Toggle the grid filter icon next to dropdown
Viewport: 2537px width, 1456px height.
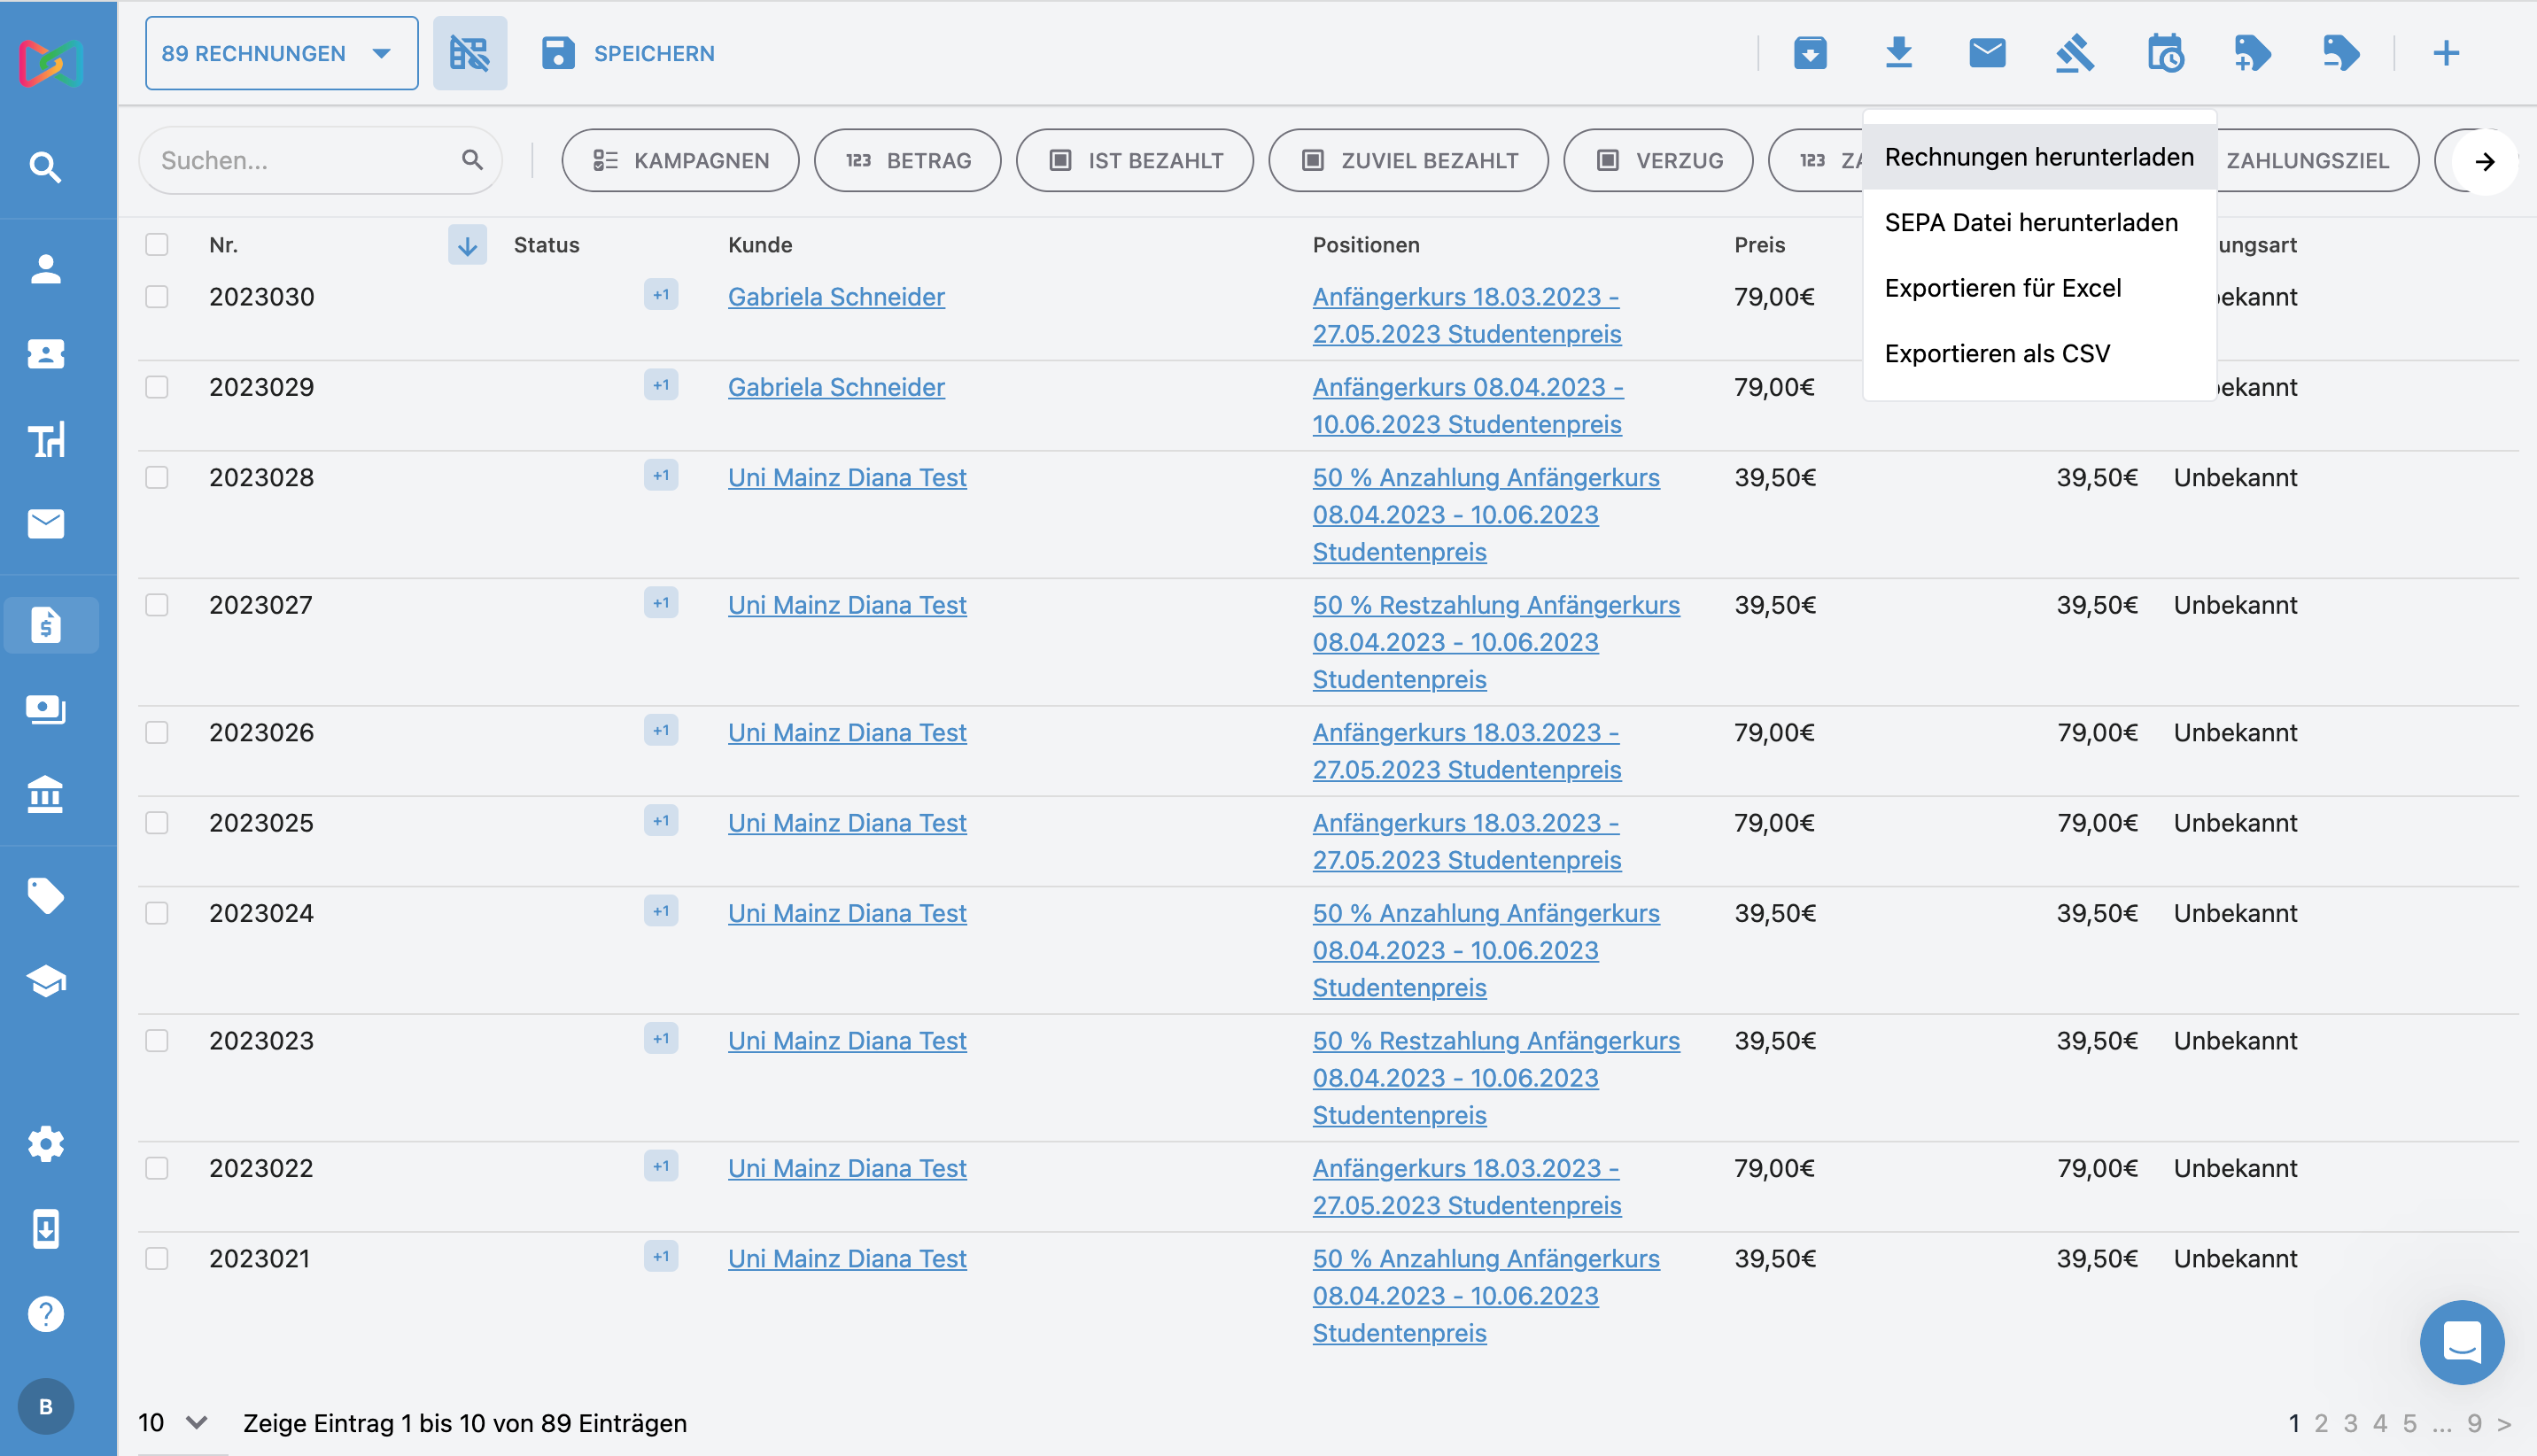point(469,53)
